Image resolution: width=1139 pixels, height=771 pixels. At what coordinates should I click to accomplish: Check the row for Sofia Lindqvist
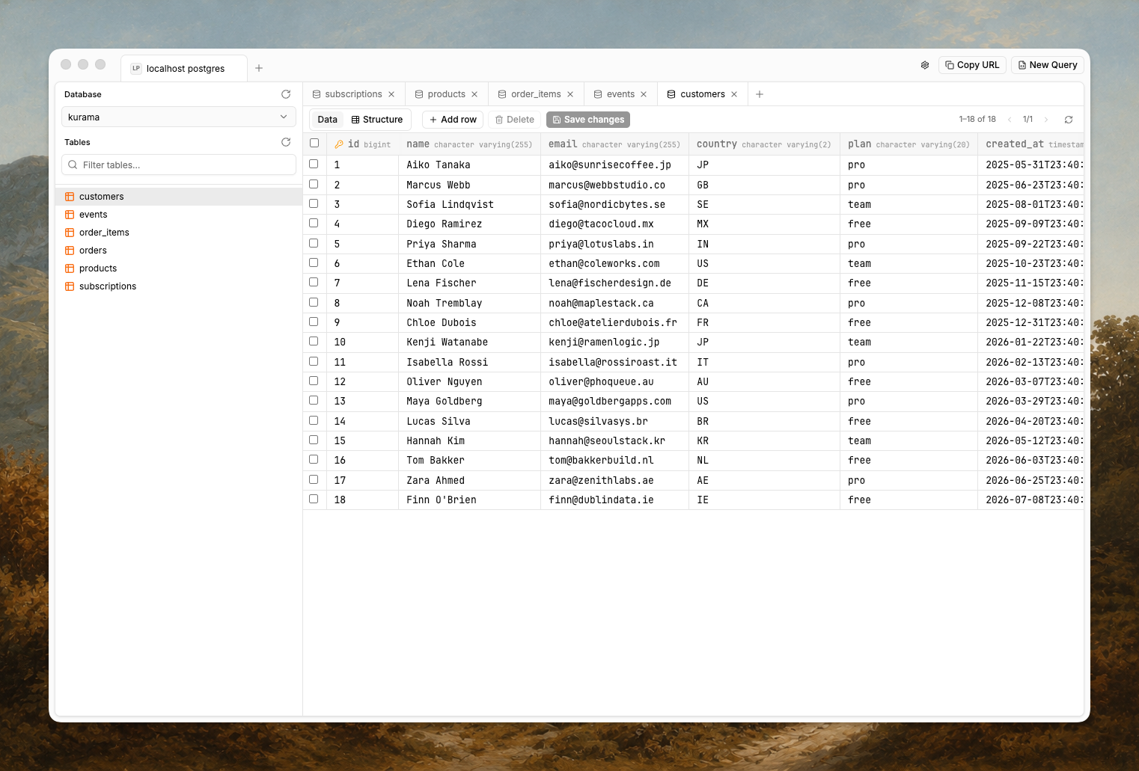tap(314, 203)
